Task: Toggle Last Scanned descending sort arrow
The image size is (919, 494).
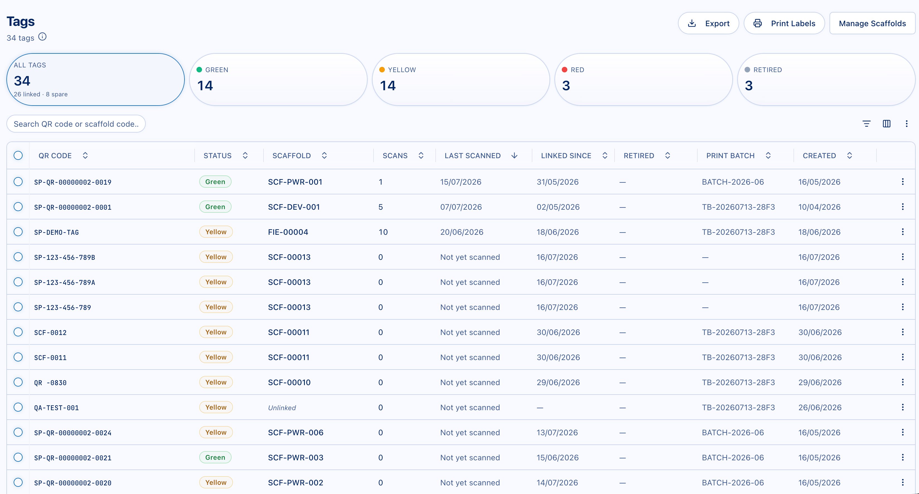Action: click(514, 156)
